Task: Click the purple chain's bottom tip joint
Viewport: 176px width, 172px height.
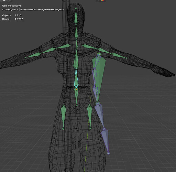Action: (108, 153)
